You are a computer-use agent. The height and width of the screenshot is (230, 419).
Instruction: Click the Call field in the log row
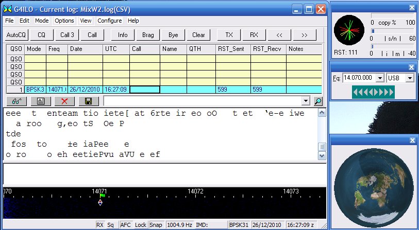[144, 90]
